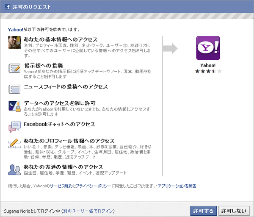Click the heading あなたの基本情報へのアクセス
Screen dimensions: 254x217
61,39
